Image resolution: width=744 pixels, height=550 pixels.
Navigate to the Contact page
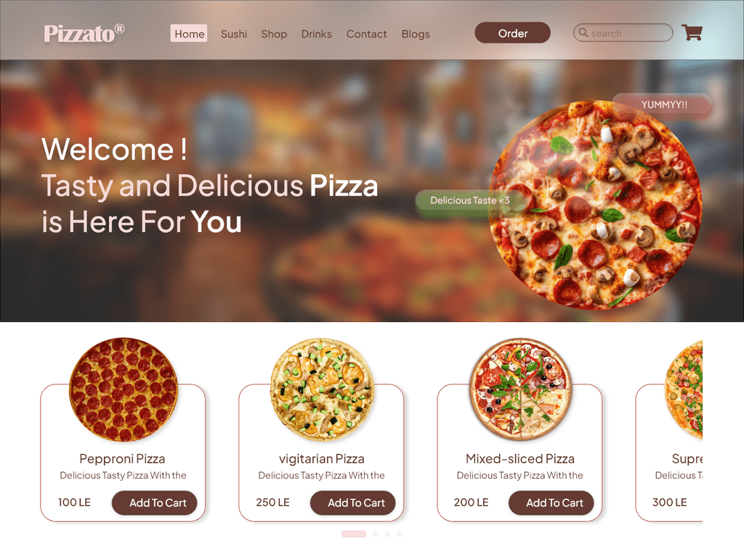tap(366, 34)
